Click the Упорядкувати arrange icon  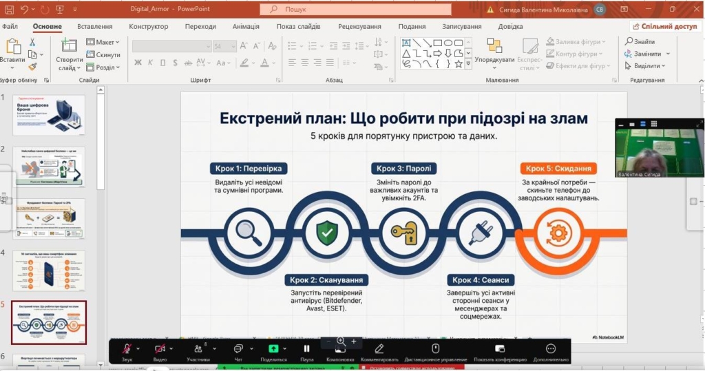tap(494, 45)
